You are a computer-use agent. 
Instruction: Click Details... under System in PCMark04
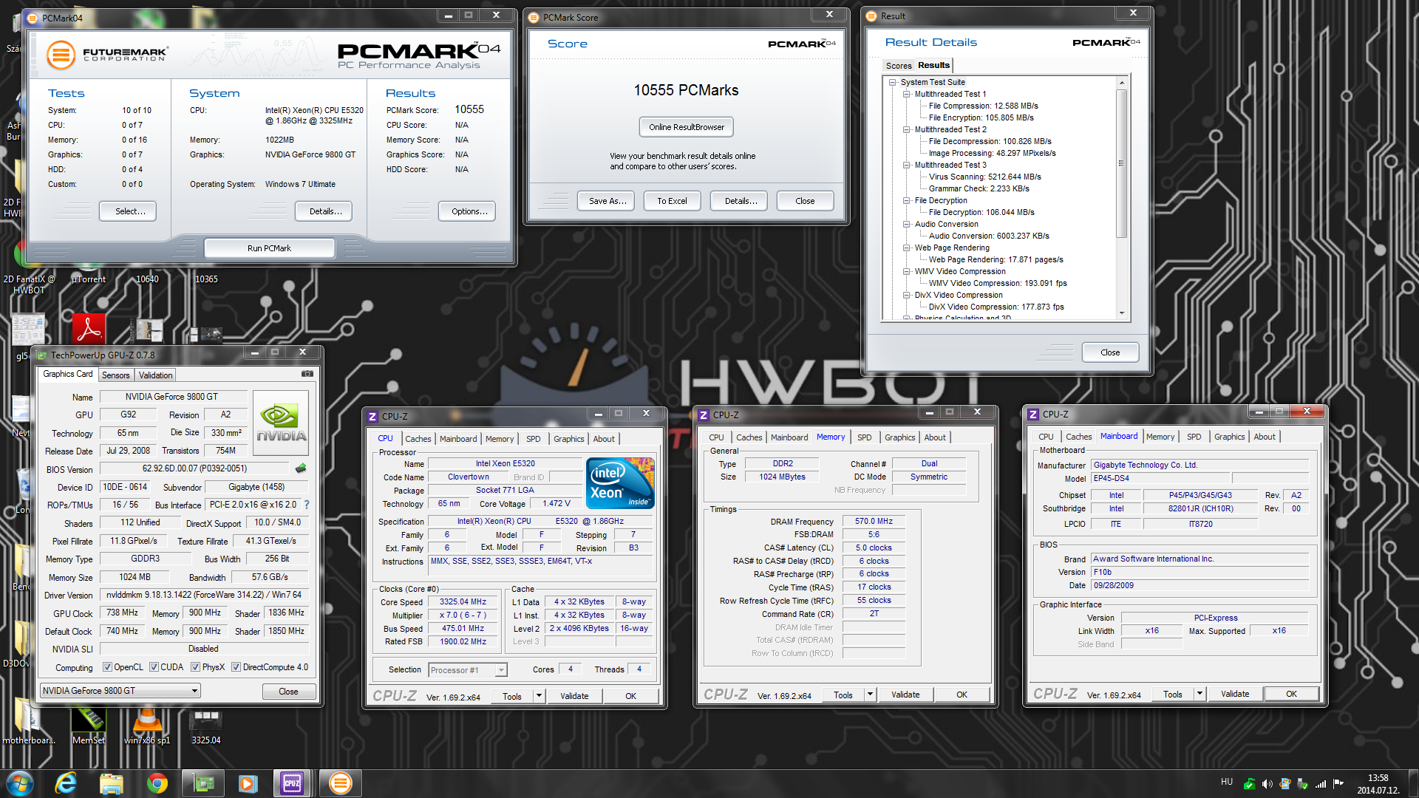[x=324, y=211]
